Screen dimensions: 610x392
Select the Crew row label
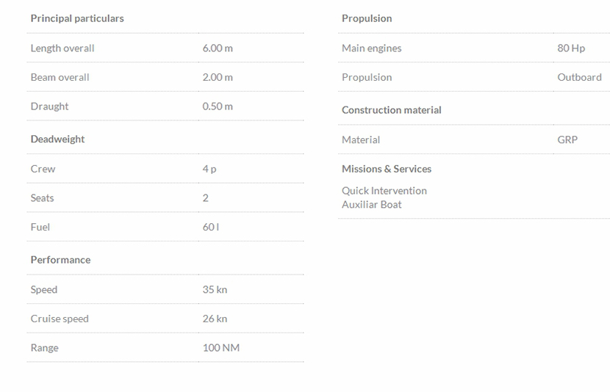(43, 169)
